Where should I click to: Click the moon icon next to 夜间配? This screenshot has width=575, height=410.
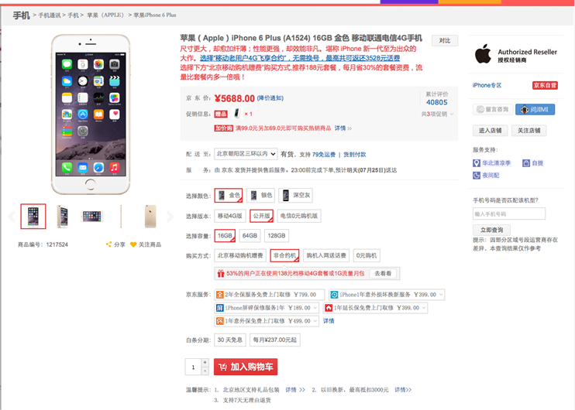coord(477,176)
